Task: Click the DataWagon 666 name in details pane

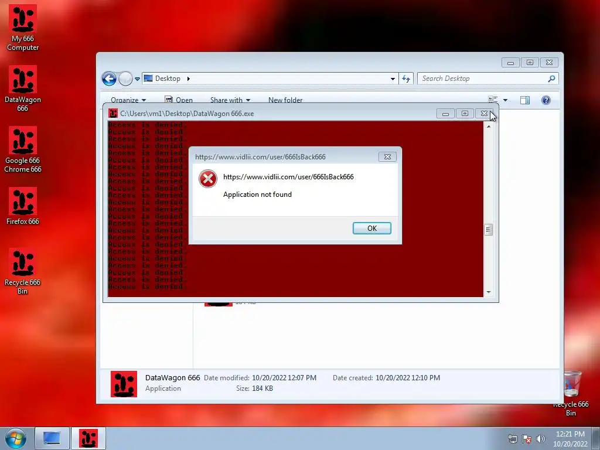Action: click(x=172, y=378)
